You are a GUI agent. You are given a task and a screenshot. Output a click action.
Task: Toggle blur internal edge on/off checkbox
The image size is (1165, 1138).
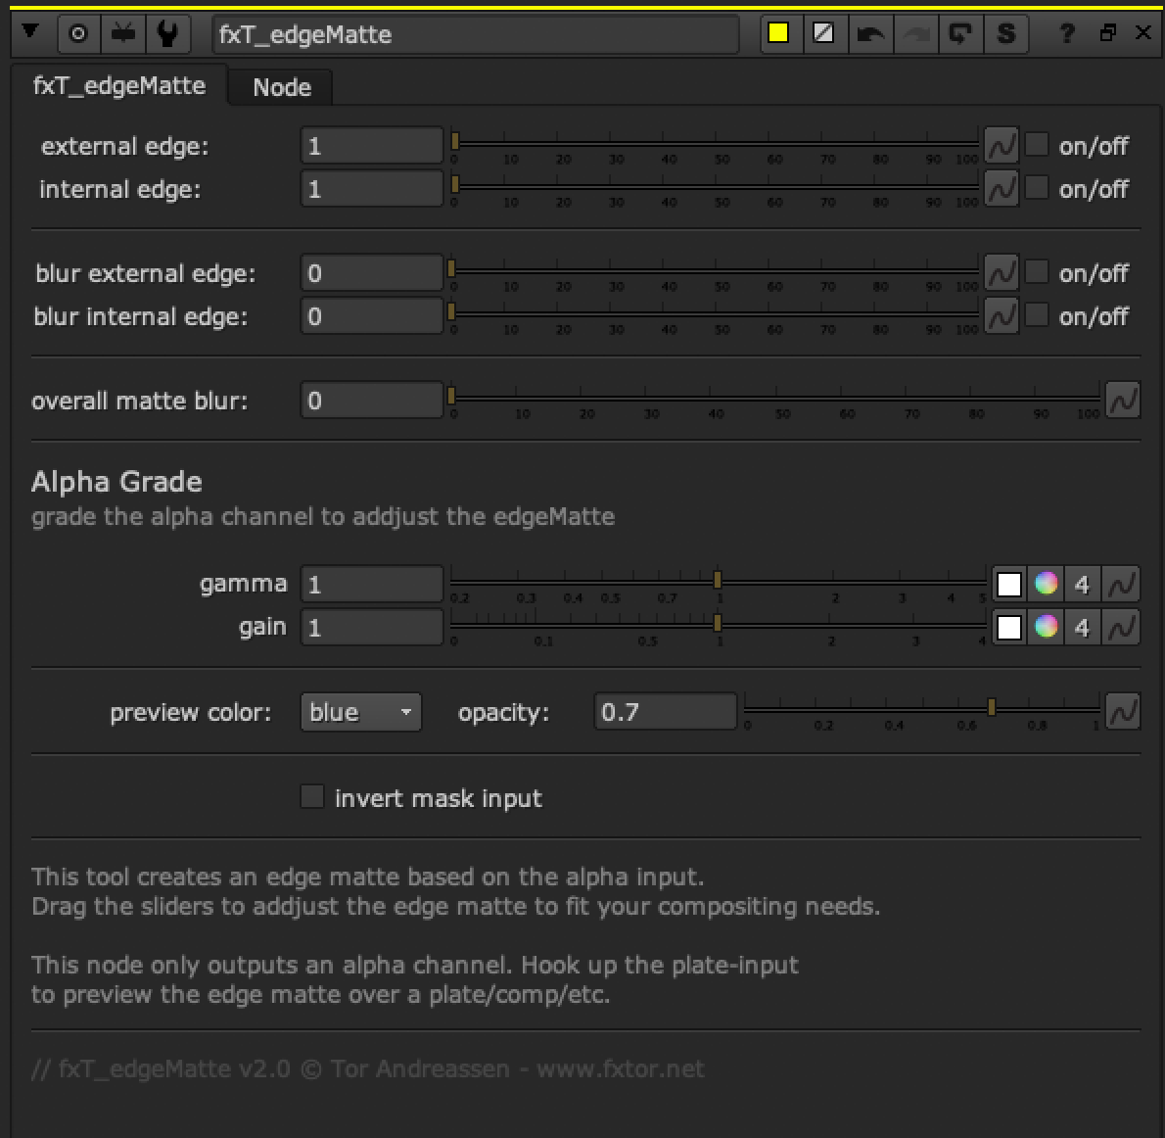point(1037,315)
